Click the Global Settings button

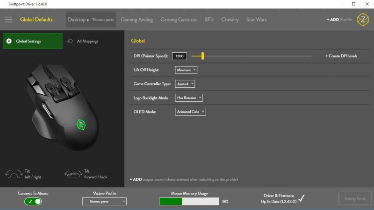33,41
